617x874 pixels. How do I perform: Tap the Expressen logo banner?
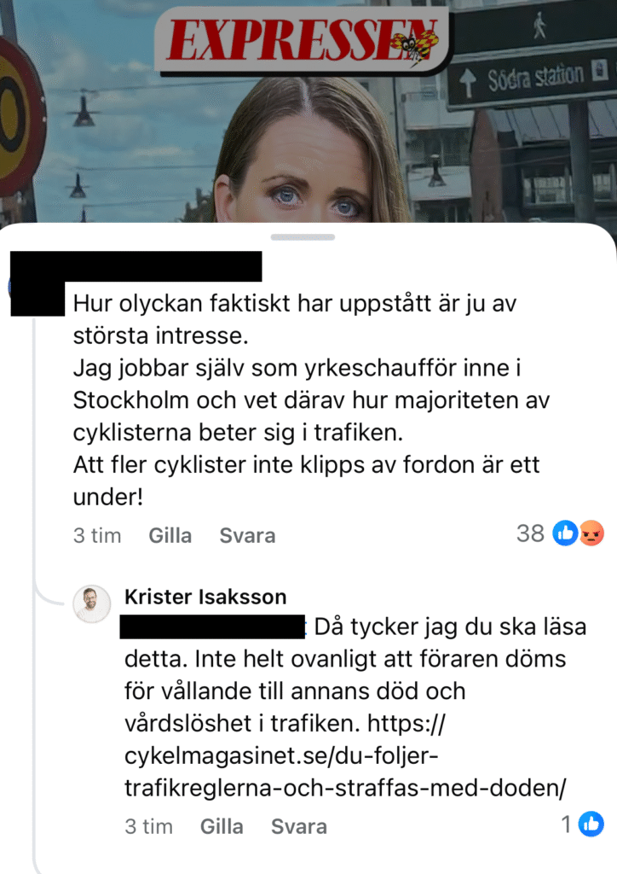click(303, 41)
